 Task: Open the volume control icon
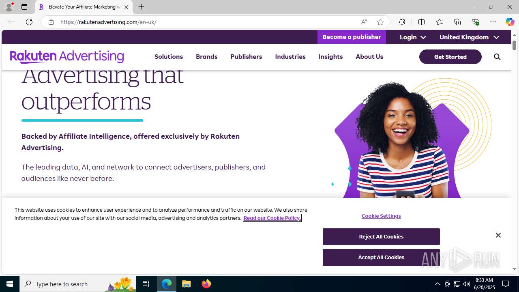[x=467, y=284]
